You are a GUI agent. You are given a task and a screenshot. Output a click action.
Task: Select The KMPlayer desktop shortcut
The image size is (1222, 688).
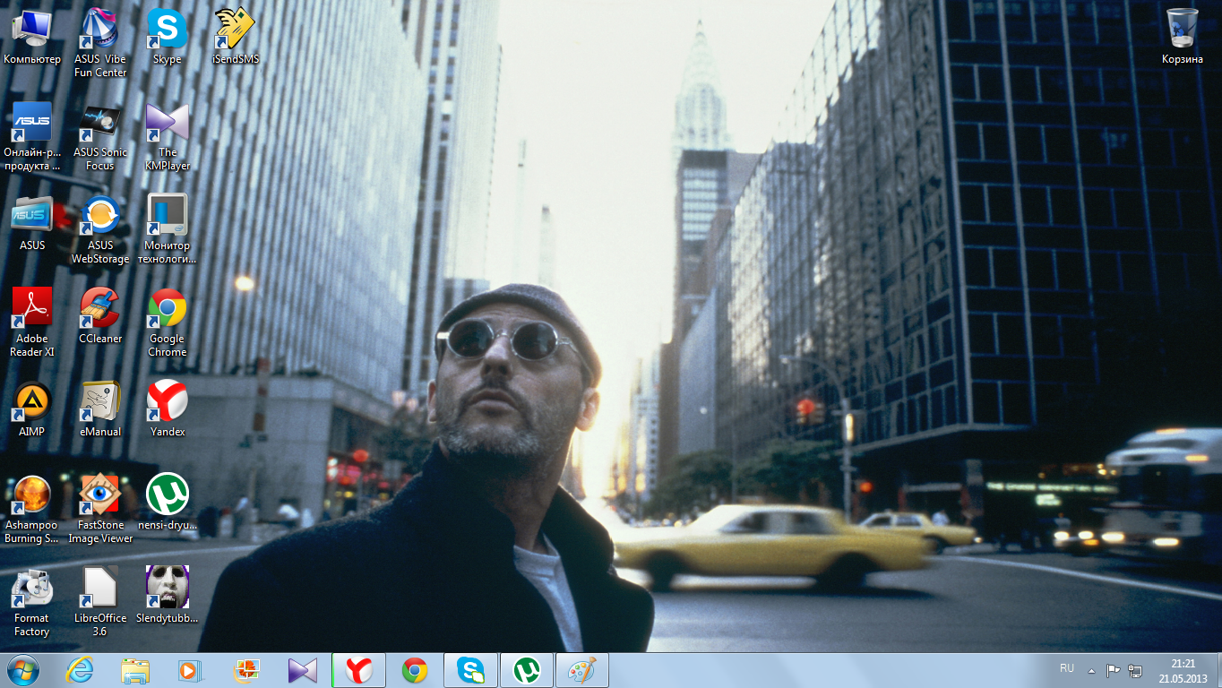(x=168, y=136)
